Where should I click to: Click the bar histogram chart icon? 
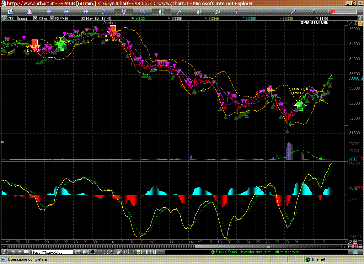click(x=199, y=11)
